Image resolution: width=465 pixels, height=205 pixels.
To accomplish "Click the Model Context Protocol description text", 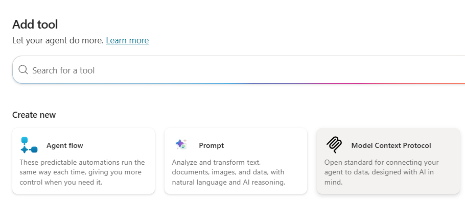I will 381,172.
